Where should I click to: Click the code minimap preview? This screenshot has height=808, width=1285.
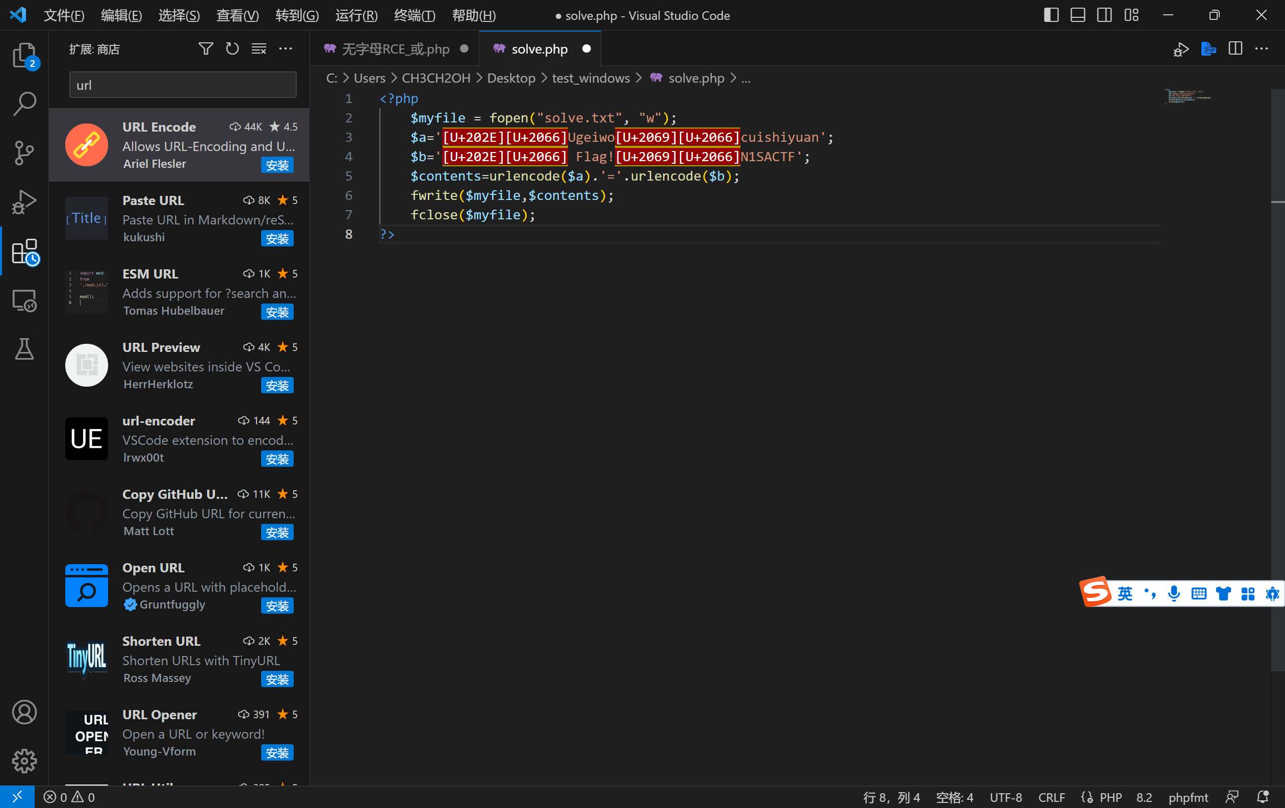coord(1188,96)
